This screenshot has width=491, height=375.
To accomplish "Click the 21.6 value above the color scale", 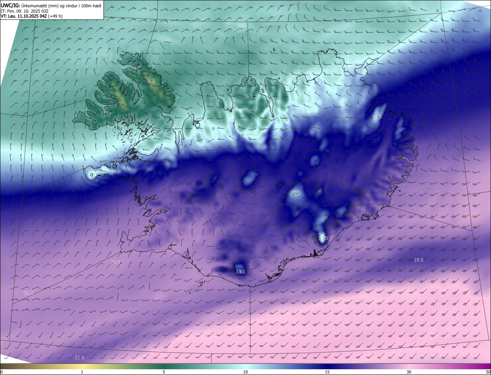I will click(x=79, y=358).
